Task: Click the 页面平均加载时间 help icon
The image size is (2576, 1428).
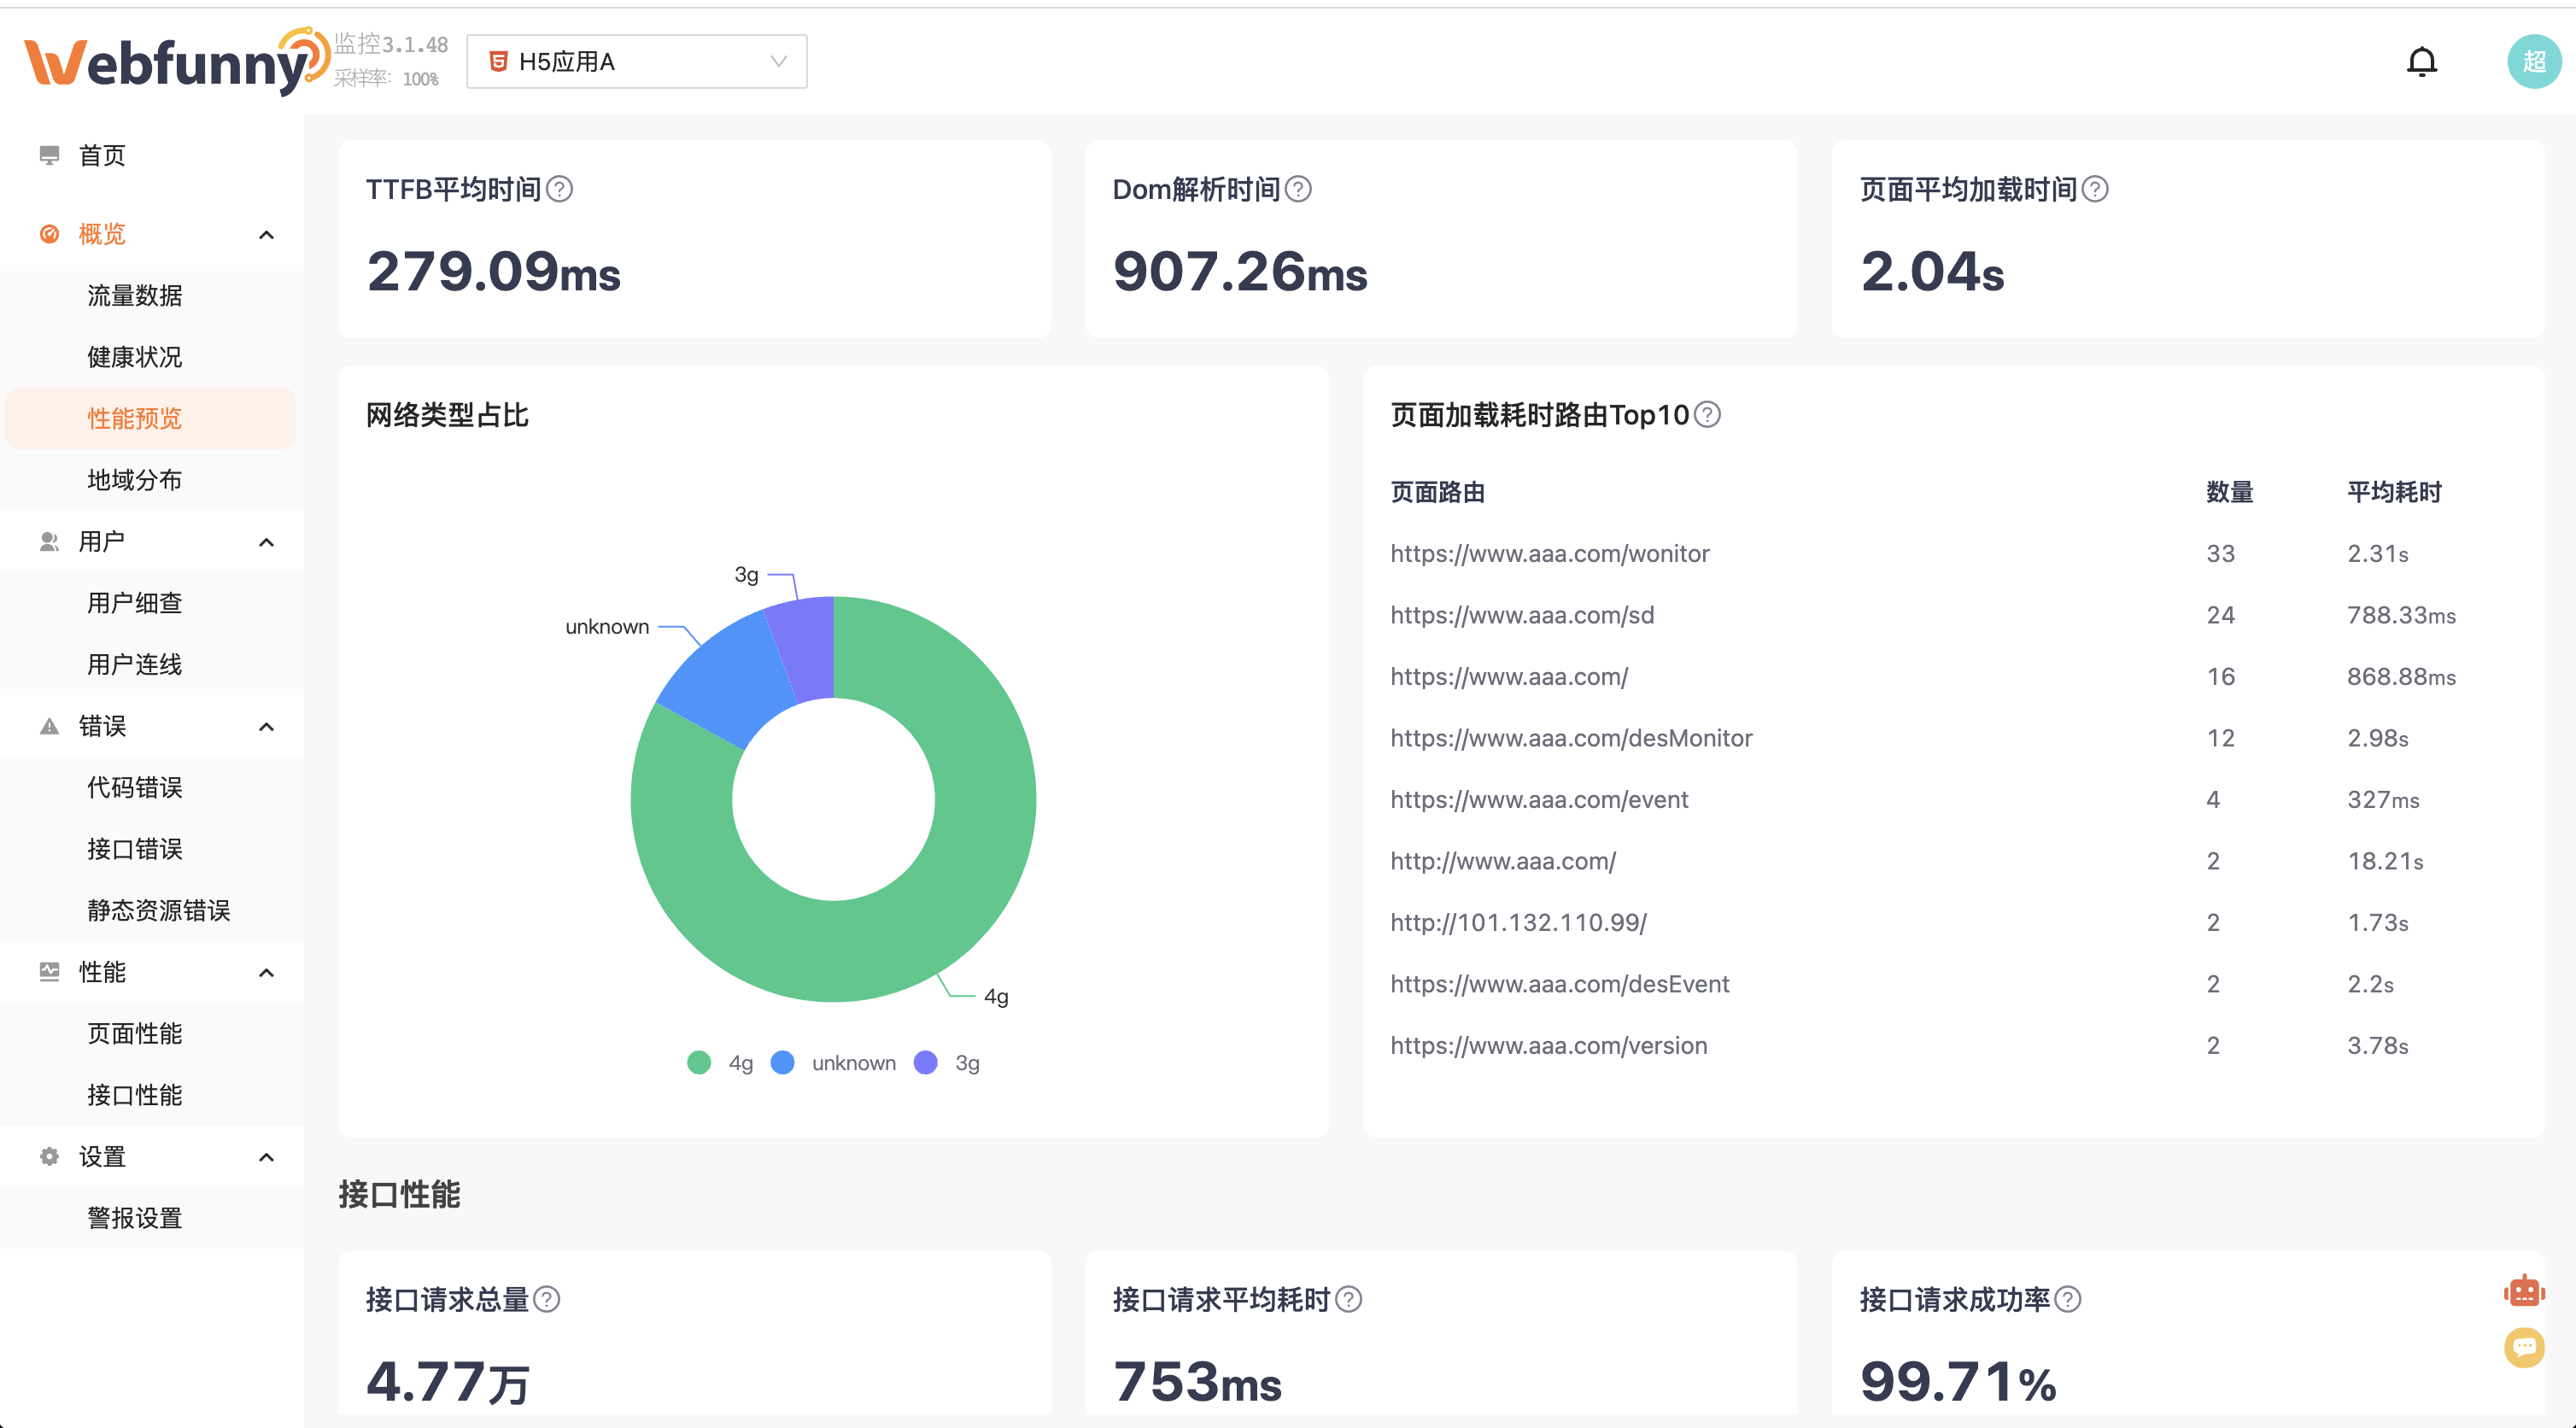Action: 2095,189
